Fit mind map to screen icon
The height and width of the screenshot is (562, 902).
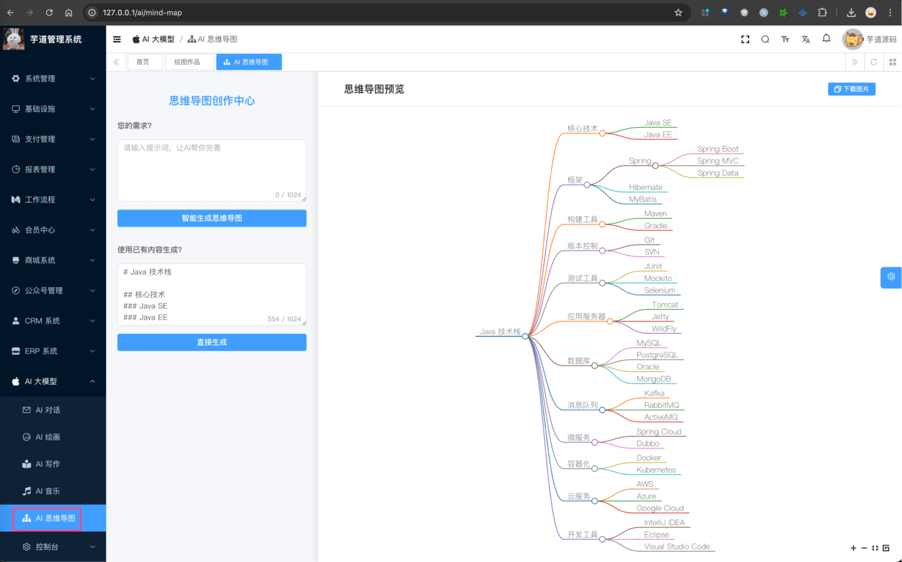(x=876, y=548)
